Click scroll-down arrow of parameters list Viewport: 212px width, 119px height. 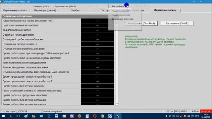117,104
